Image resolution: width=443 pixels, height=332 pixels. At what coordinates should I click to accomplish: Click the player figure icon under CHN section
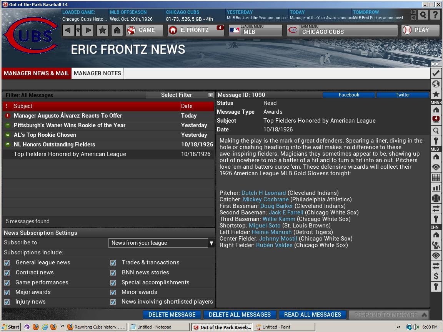436,245
